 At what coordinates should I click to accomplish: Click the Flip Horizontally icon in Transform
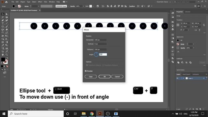pos(196,30)
